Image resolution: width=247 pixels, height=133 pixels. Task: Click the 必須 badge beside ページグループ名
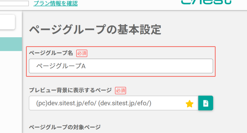pos(82,53)
